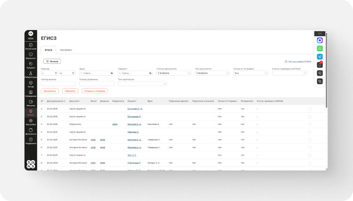Tick checkbox in row 7 Тест Т. Т.
Screen dimensions: 353x201
pyautogui.click(x=309, y=155)
